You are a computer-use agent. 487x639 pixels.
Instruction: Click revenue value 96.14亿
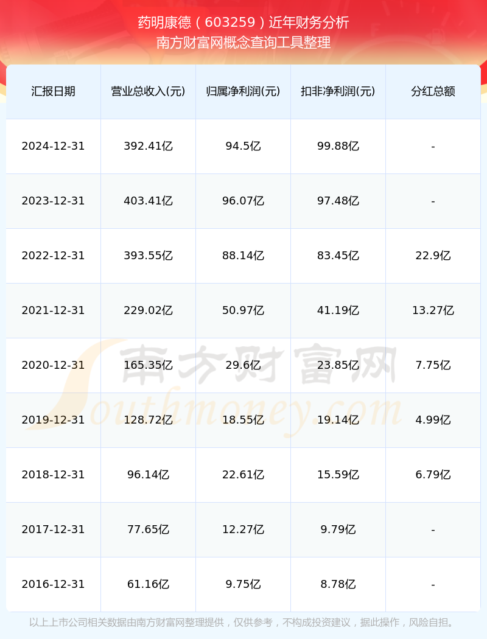point(149,475)
